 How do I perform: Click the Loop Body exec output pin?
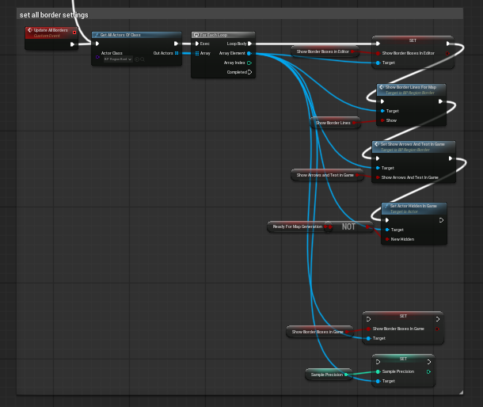click(x=249, y=44)
